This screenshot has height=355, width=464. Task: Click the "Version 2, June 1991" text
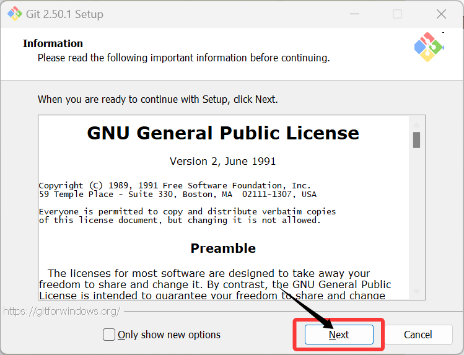click(x=222, y=161)
